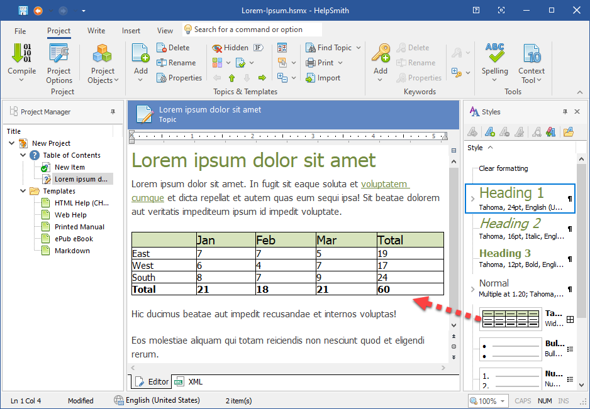Click the select topics cursor icon
This screenshot has height=409, width=590.
point(282,63)
